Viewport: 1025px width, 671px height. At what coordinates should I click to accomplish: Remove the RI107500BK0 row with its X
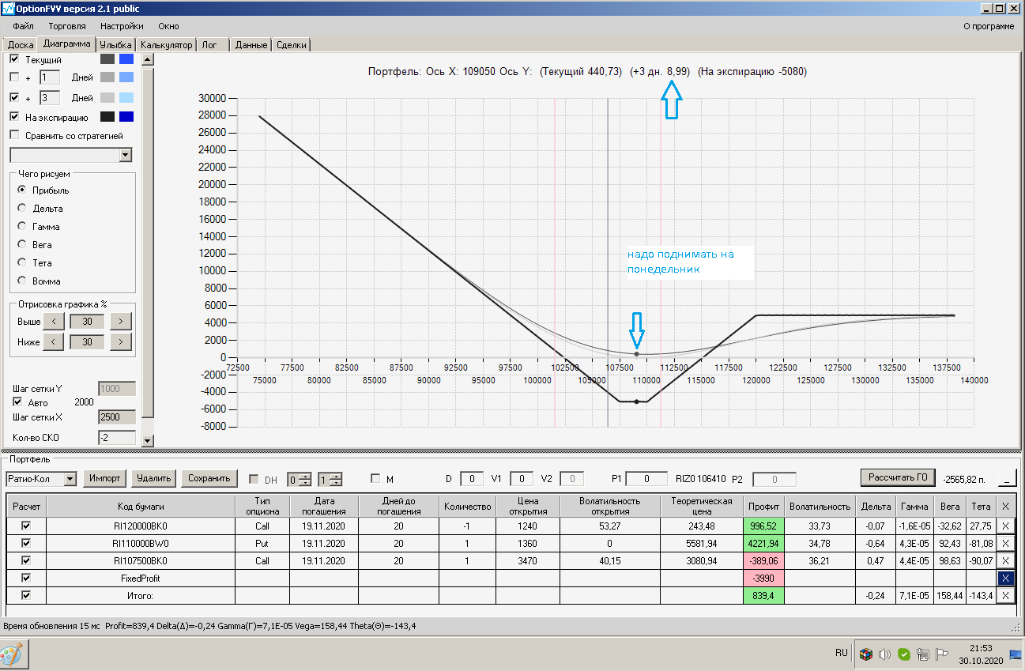pyautogui.click(x=1005, y=560)
